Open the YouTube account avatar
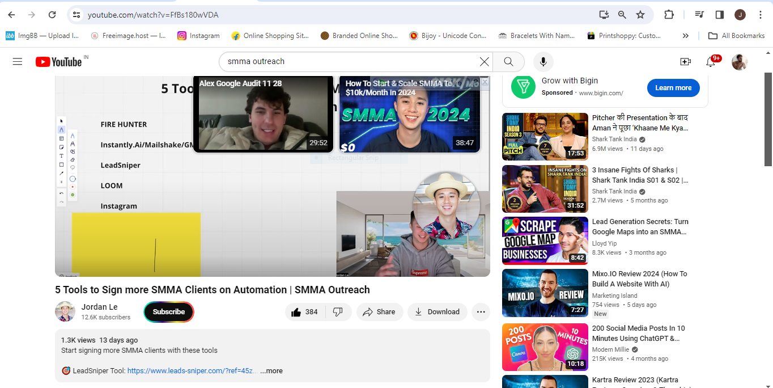 coord(740,62)
